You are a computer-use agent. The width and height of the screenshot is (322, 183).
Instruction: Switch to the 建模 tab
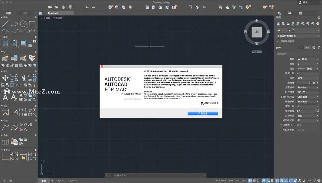pyautogui.click(x=25, y=13)
